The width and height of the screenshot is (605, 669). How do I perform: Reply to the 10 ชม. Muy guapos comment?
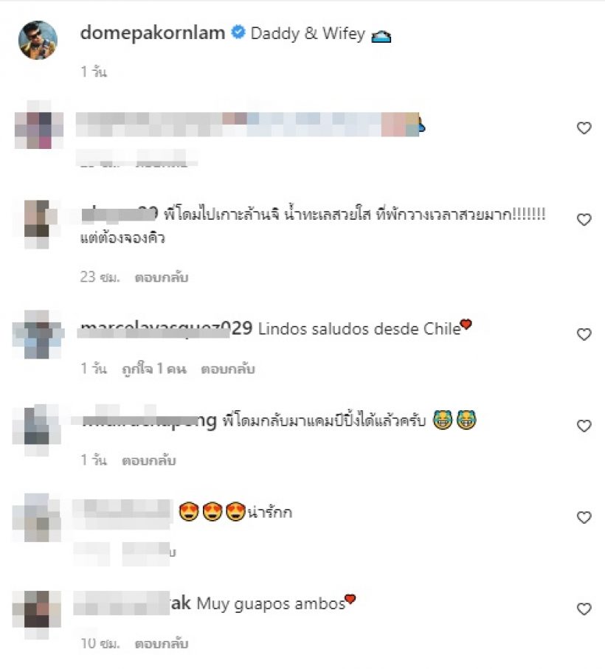coord(162,643)
